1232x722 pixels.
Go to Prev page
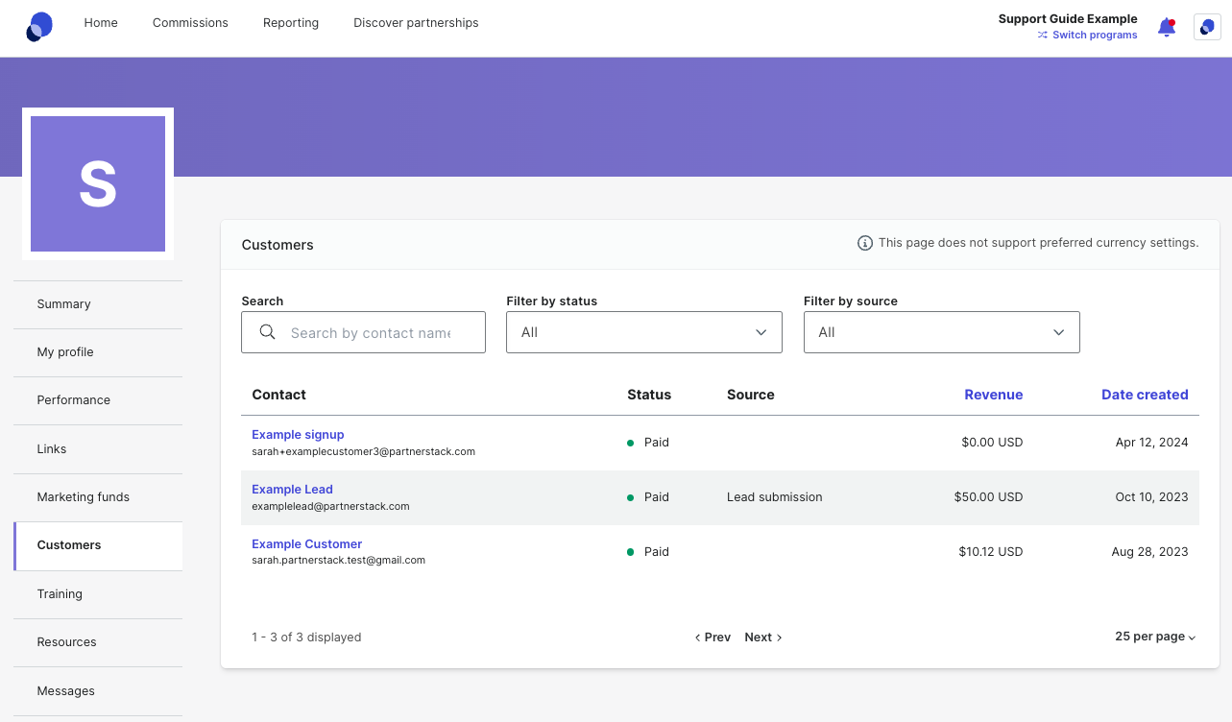pyautogui.click(x=713, y=638)
